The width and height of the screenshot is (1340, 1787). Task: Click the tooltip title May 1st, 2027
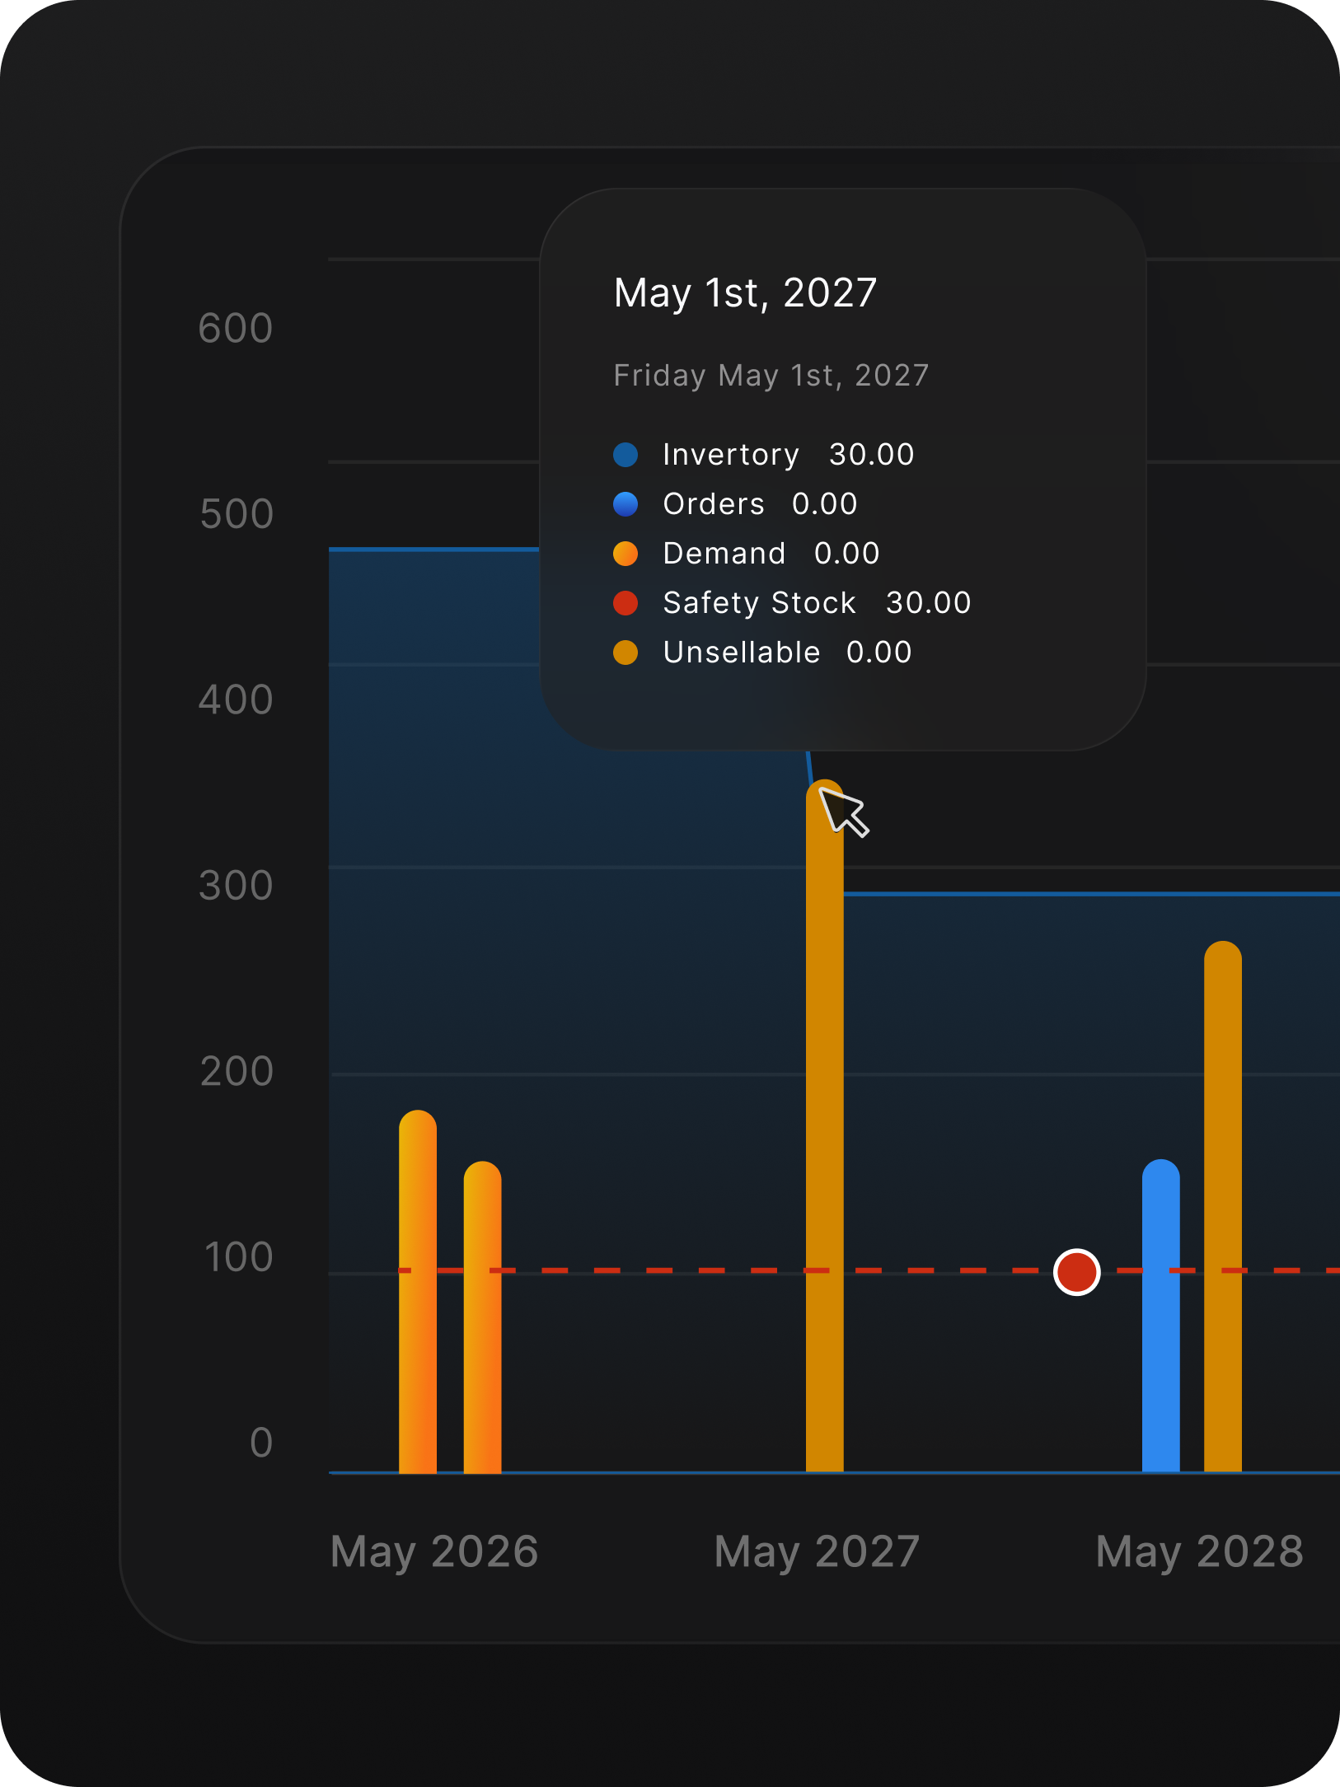pyautogui.click(x=745, y=292)
